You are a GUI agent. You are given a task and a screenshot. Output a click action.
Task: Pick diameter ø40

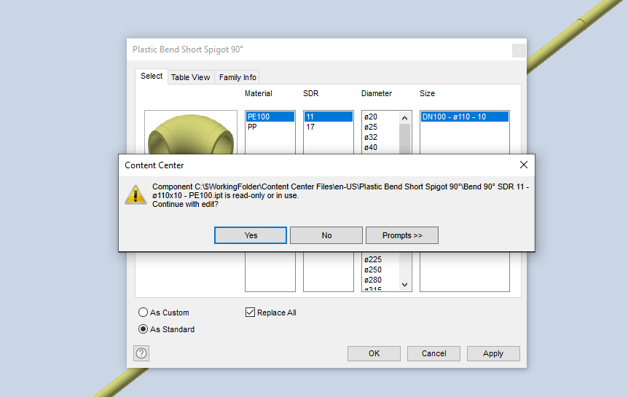pos(380,147)
